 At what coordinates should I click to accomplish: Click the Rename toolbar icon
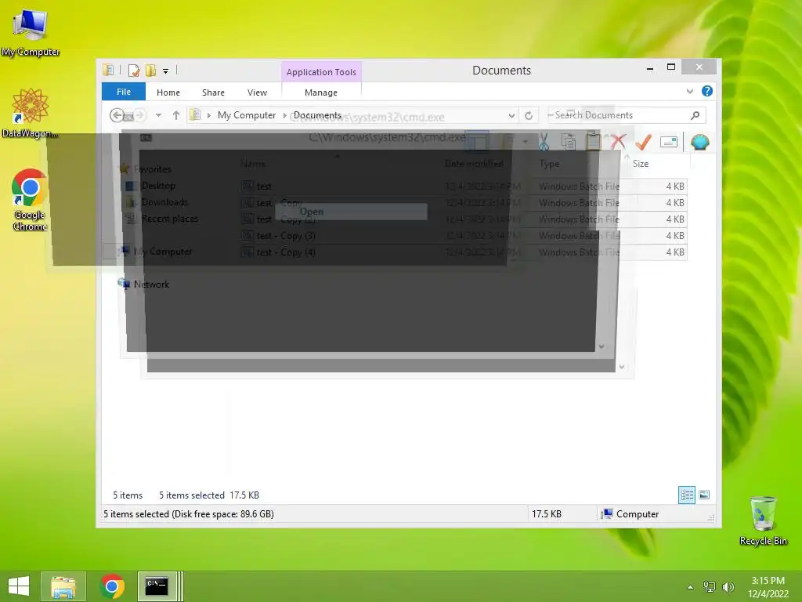(669, 142)
